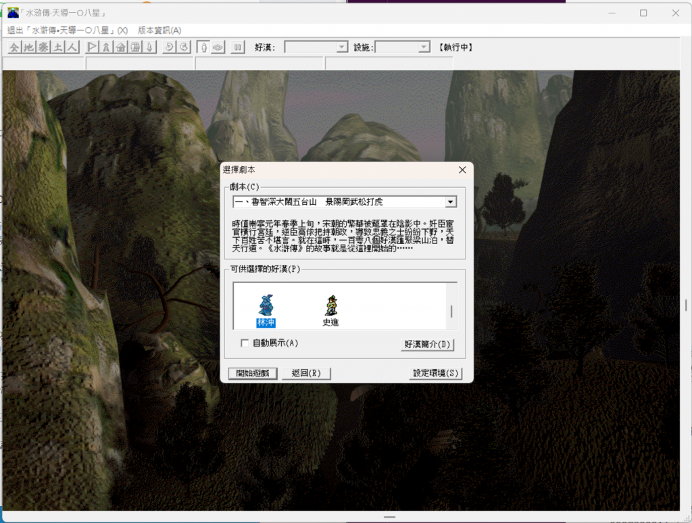Viewport: 692px width, 523px height.
Task: Open the 退出「水滸傳•天導一O八星」(X) menu
Action: 68,30
